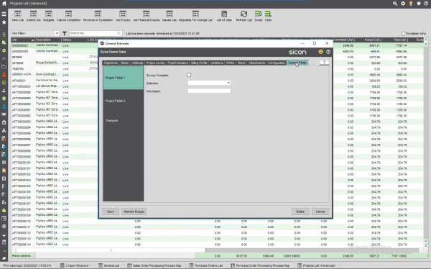431x269 pixels.
Task: Open the Budgets toolbar icon
Action: point(49,16)
